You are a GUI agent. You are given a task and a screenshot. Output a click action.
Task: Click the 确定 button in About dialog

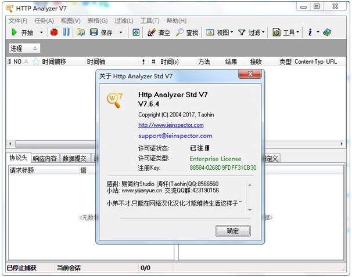point(233,231)
